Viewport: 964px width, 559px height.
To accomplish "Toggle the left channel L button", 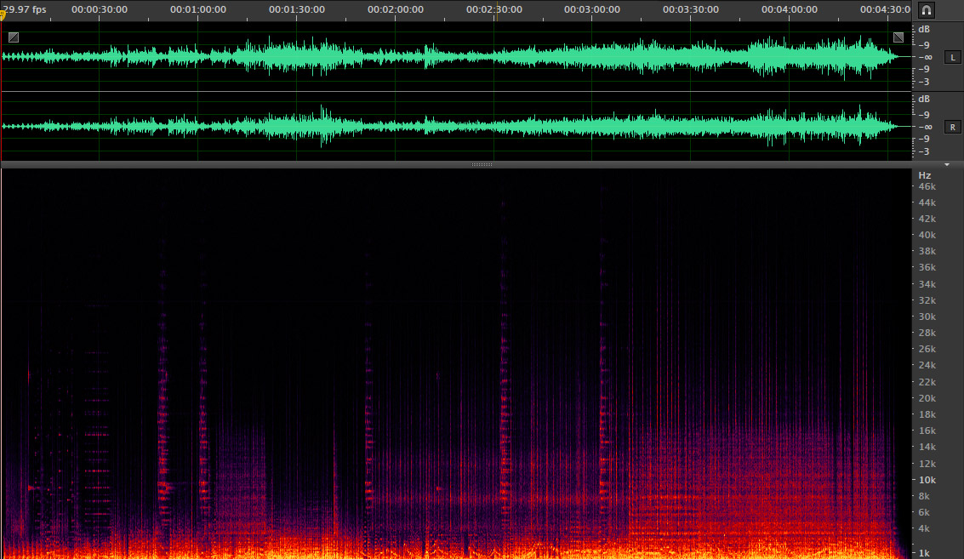I will pyautogui.click(x=953, y=57).
